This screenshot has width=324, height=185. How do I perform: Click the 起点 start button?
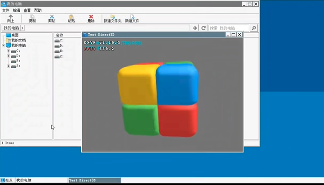pos(7,180)
